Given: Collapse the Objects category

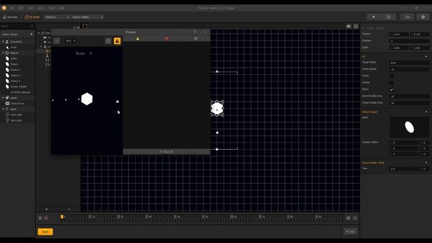Looking at the screenshot, I should tap(3, 53).
